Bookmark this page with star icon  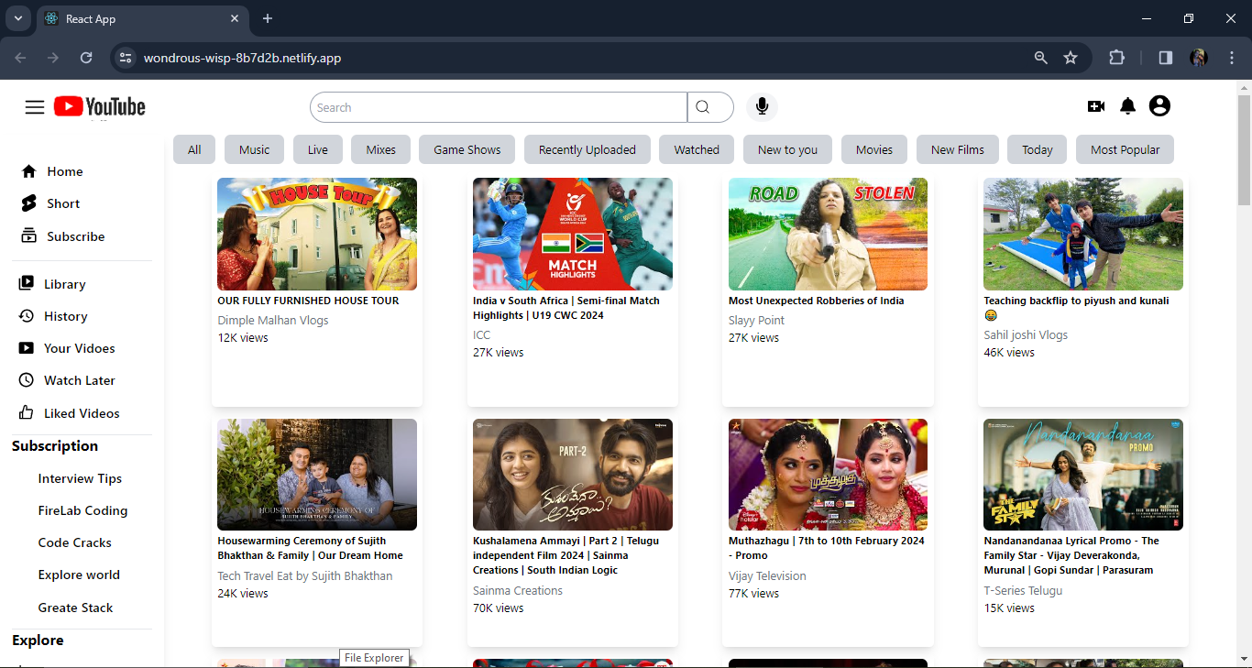click(1071, 58)
